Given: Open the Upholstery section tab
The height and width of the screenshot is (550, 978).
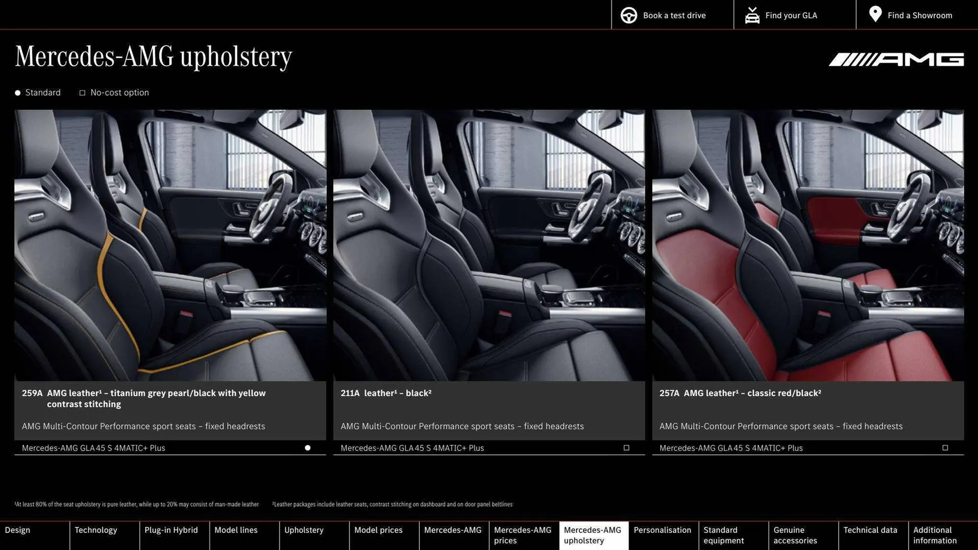Looking at the screenshot, I should (304, 530).
